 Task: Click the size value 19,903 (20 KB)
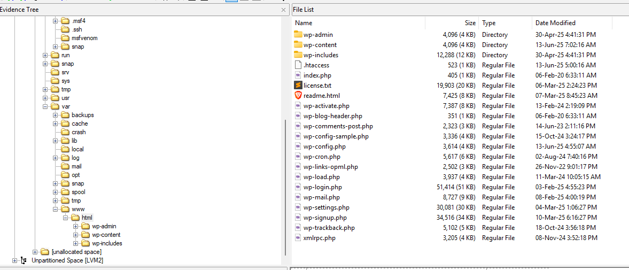click(455, 86)
